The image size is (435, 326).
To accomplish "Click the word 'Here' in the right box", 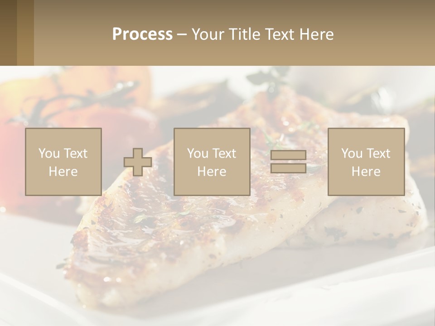I will 366,172.
